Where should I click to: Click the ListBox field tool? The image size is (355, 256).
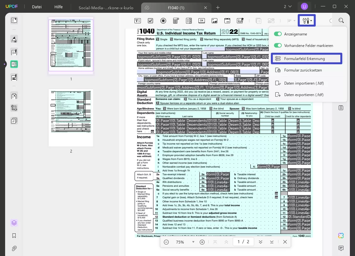[x=189, y=20]
